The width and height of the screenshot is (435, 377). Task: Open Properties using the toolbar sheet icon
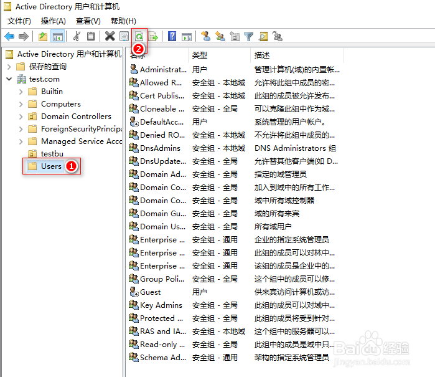click(x=124, y=36)
